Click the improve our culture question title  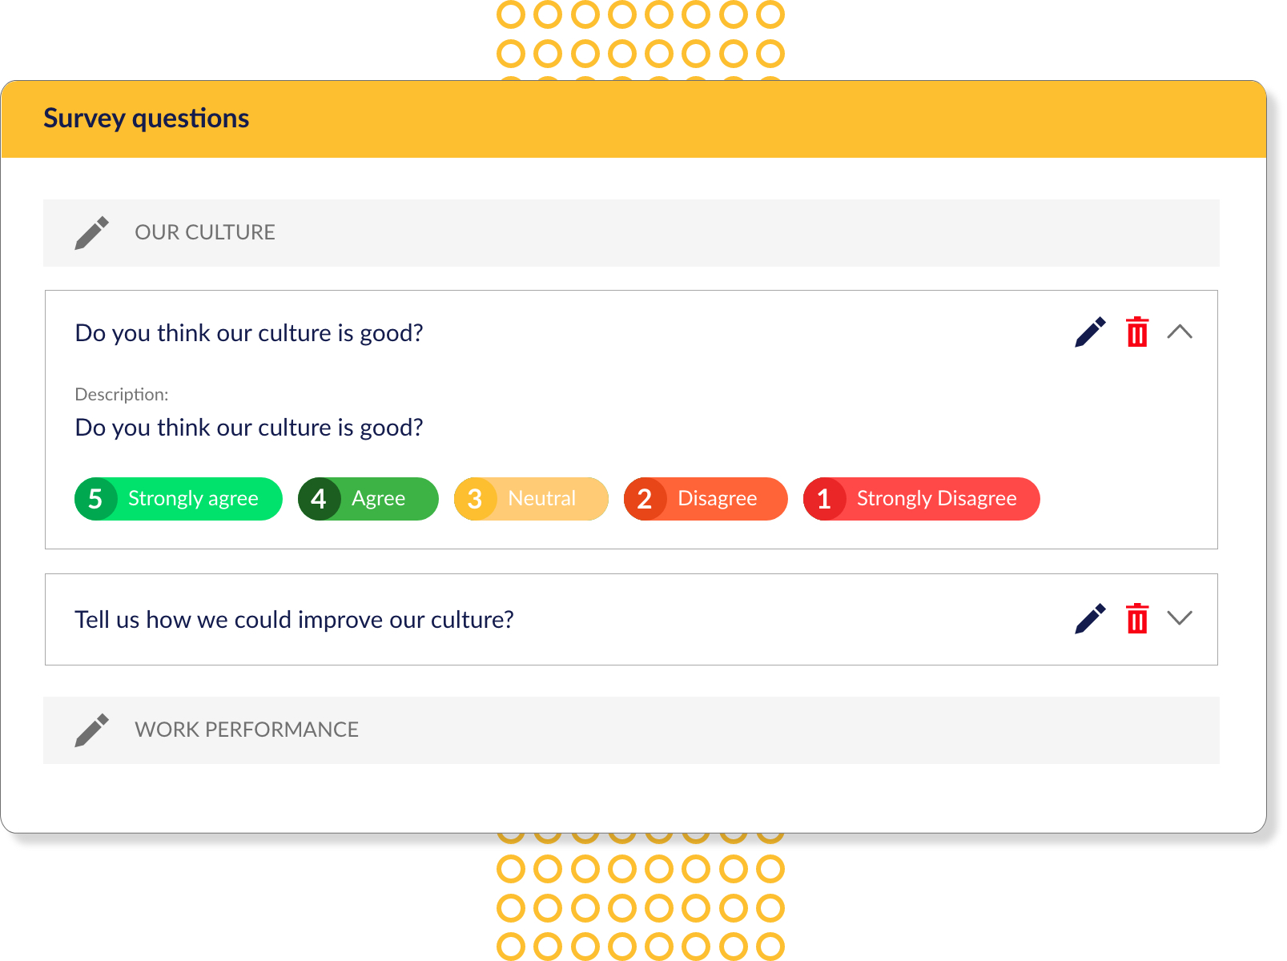tap(294, 620)
